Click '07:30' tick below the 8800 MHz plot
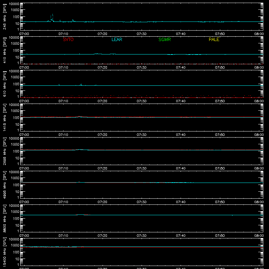The height and width of the screenshot is (269, 269). pos(142,236)
